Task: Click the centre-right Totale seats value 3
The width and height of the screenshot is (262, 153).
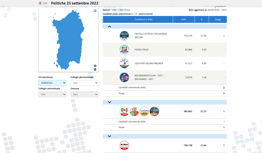Action: pos(224,93)
